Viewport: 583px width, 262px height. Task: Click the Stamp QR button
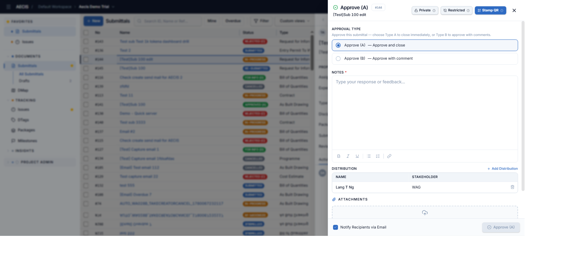490,10
